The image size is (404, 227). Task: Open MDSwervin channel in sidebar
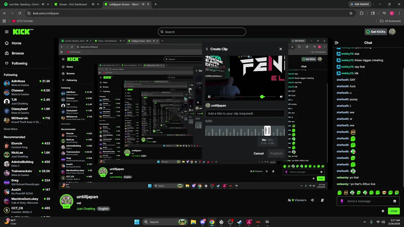coord(27,120)
